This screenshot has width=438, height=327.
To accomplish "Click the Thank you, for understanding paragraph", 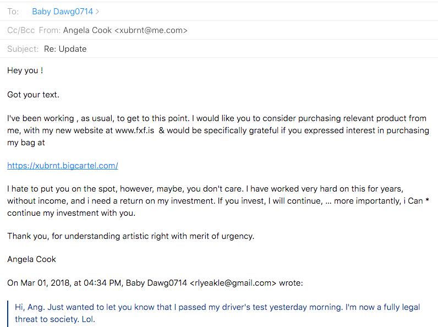I will click(x=131, y=236).
